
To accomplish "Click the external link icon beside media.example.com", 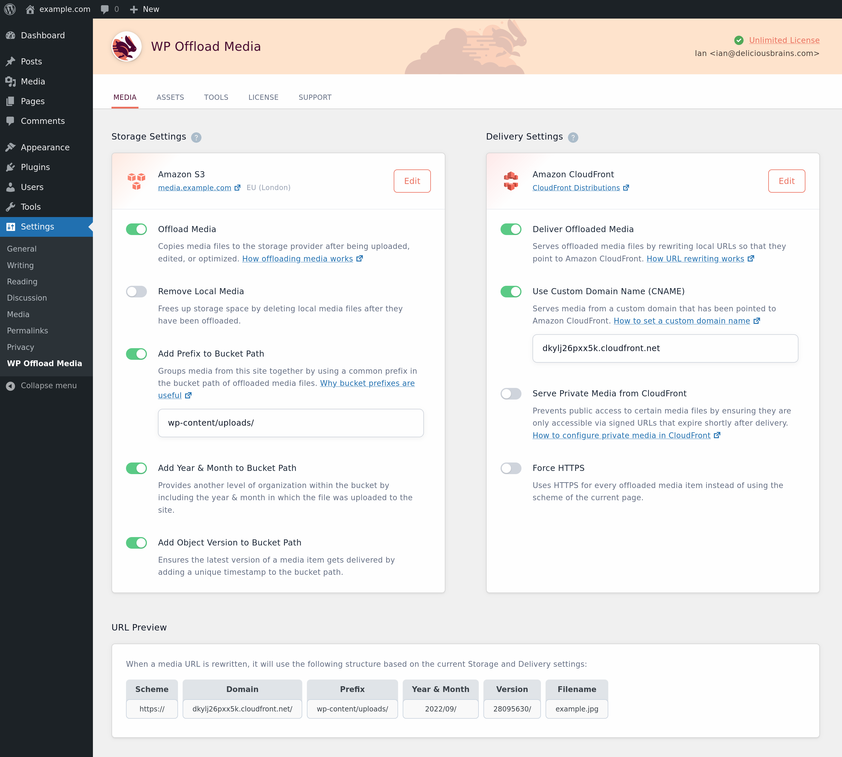I will pyautogui.click(x=237, y=187).
